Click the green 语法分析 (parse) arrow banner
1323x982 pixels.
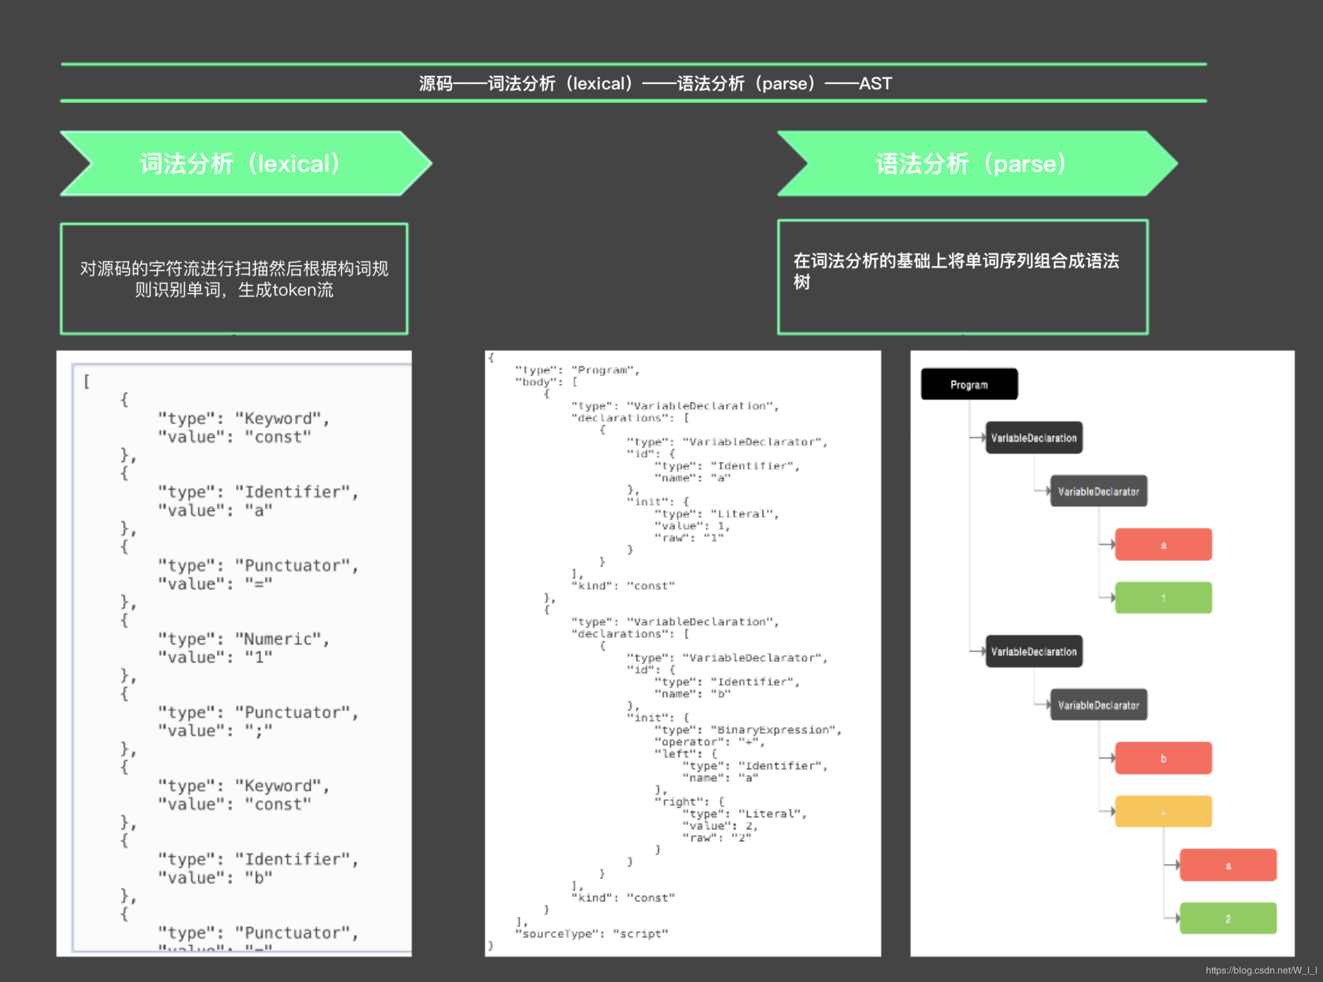click(970, 163)
